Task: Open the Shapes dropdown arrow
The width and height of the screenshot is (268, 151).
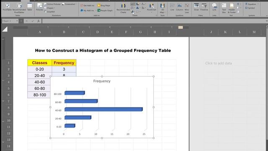Action: coord(54,8)
